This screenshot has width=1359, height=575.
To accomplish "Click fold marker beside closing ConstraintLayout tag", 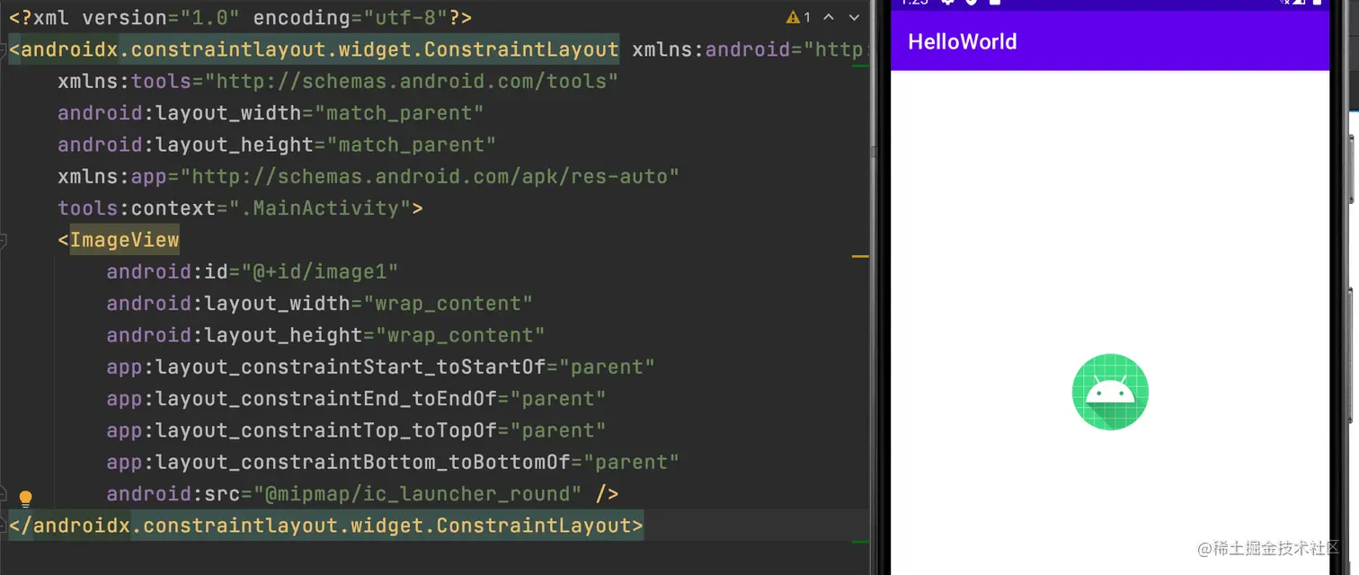I will [x=3, y=526].
